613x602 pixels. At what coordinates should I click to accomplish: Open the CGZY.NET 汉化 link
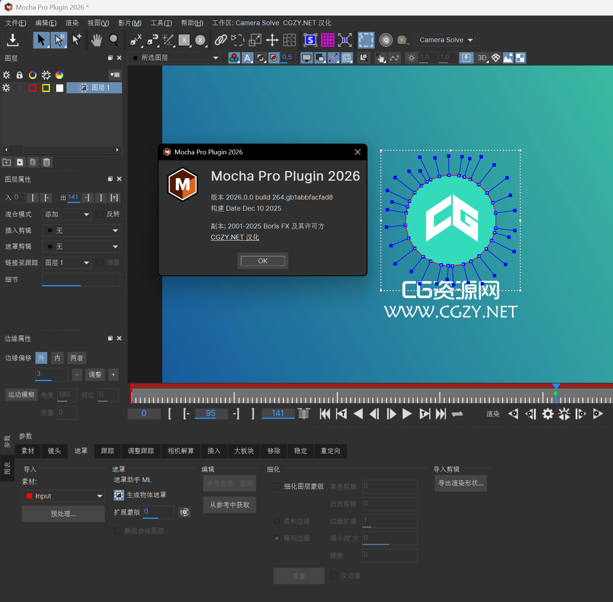pyautogui.click(x=235, y=237)
